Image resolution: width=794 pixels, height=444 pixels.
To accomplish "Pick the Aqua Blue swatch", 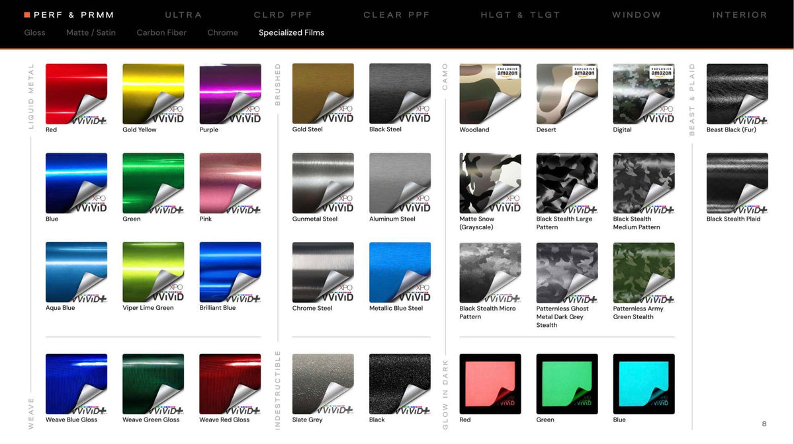I will pos(76,272).
